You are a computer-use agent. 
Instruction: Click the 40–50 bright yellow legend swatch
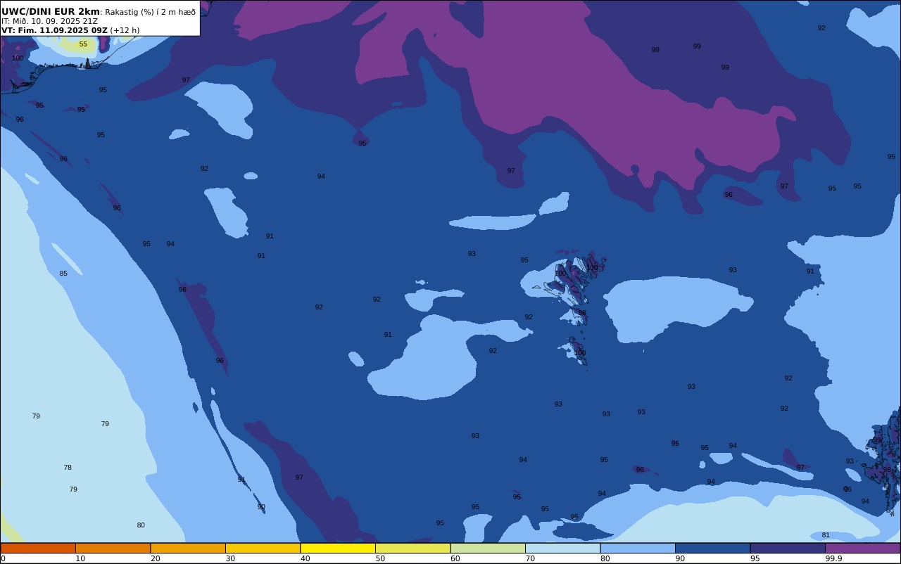338,548
